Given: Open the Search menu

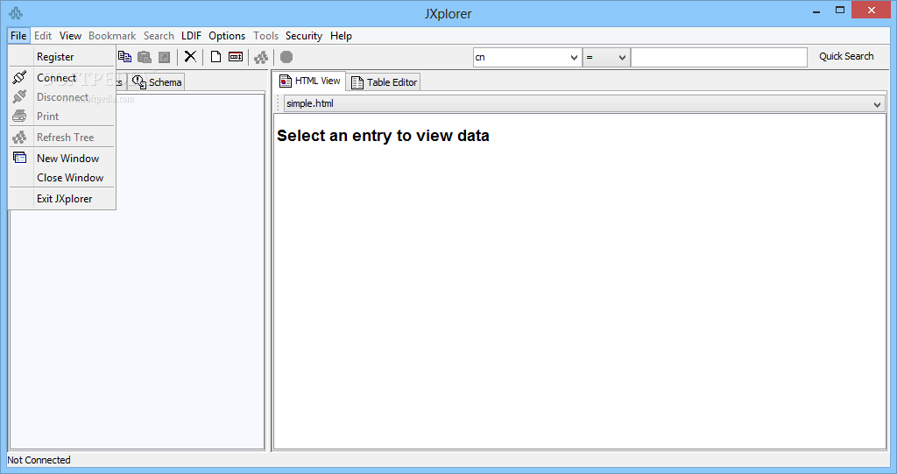Looking at the screenshot, I should [x=159, y=36].
